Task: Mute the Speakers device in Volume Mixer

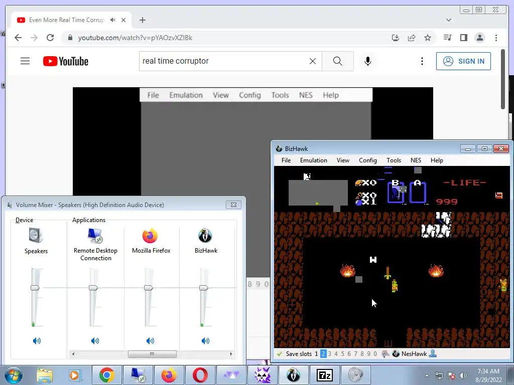Action: (37, 341)
